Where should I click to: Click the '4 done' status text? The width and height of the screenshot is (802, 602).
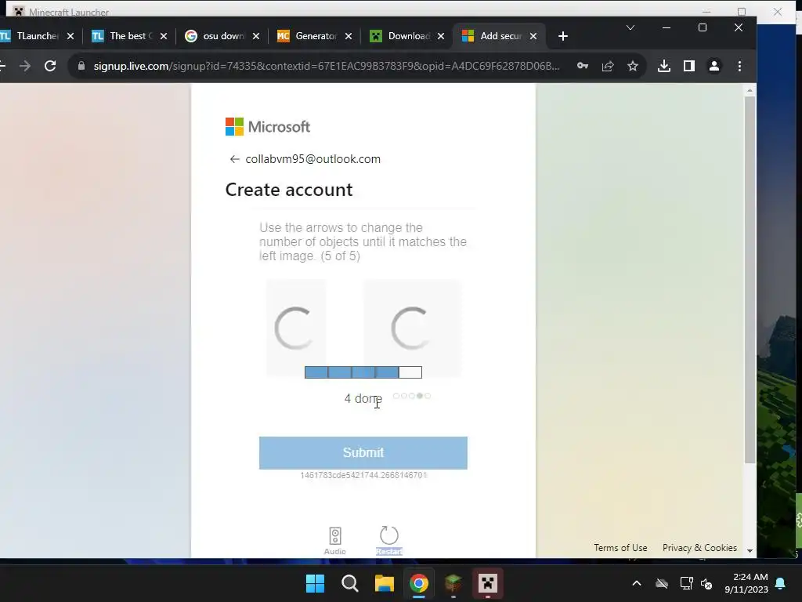[363, 398]
